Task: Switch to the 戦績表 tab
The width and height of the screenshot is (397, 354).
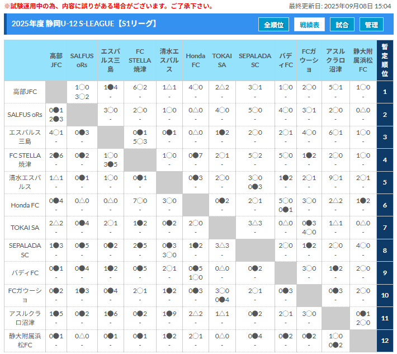Action: [309, 25]
